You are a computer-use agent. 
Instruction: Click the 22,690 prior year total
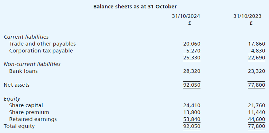[x=257, y=58]
